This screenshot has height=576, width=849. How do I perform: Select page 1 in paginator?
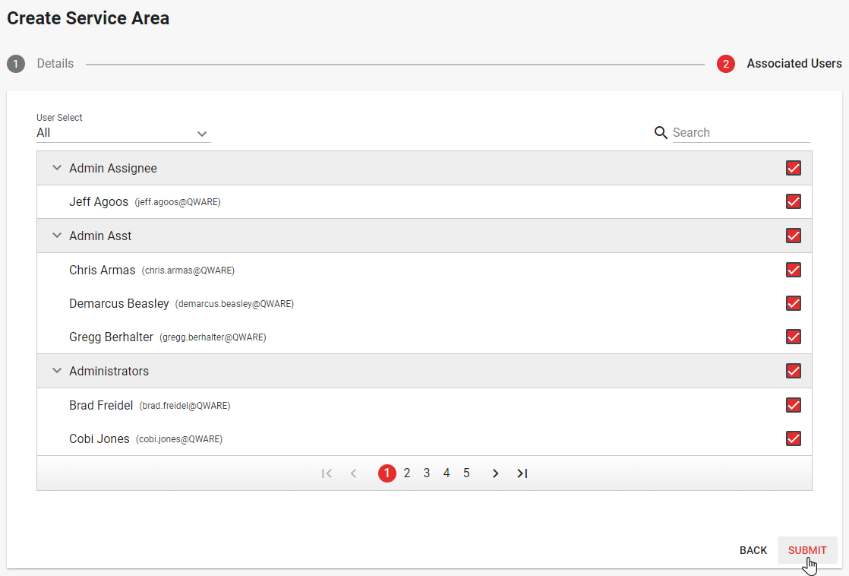[x=387, y=473]
